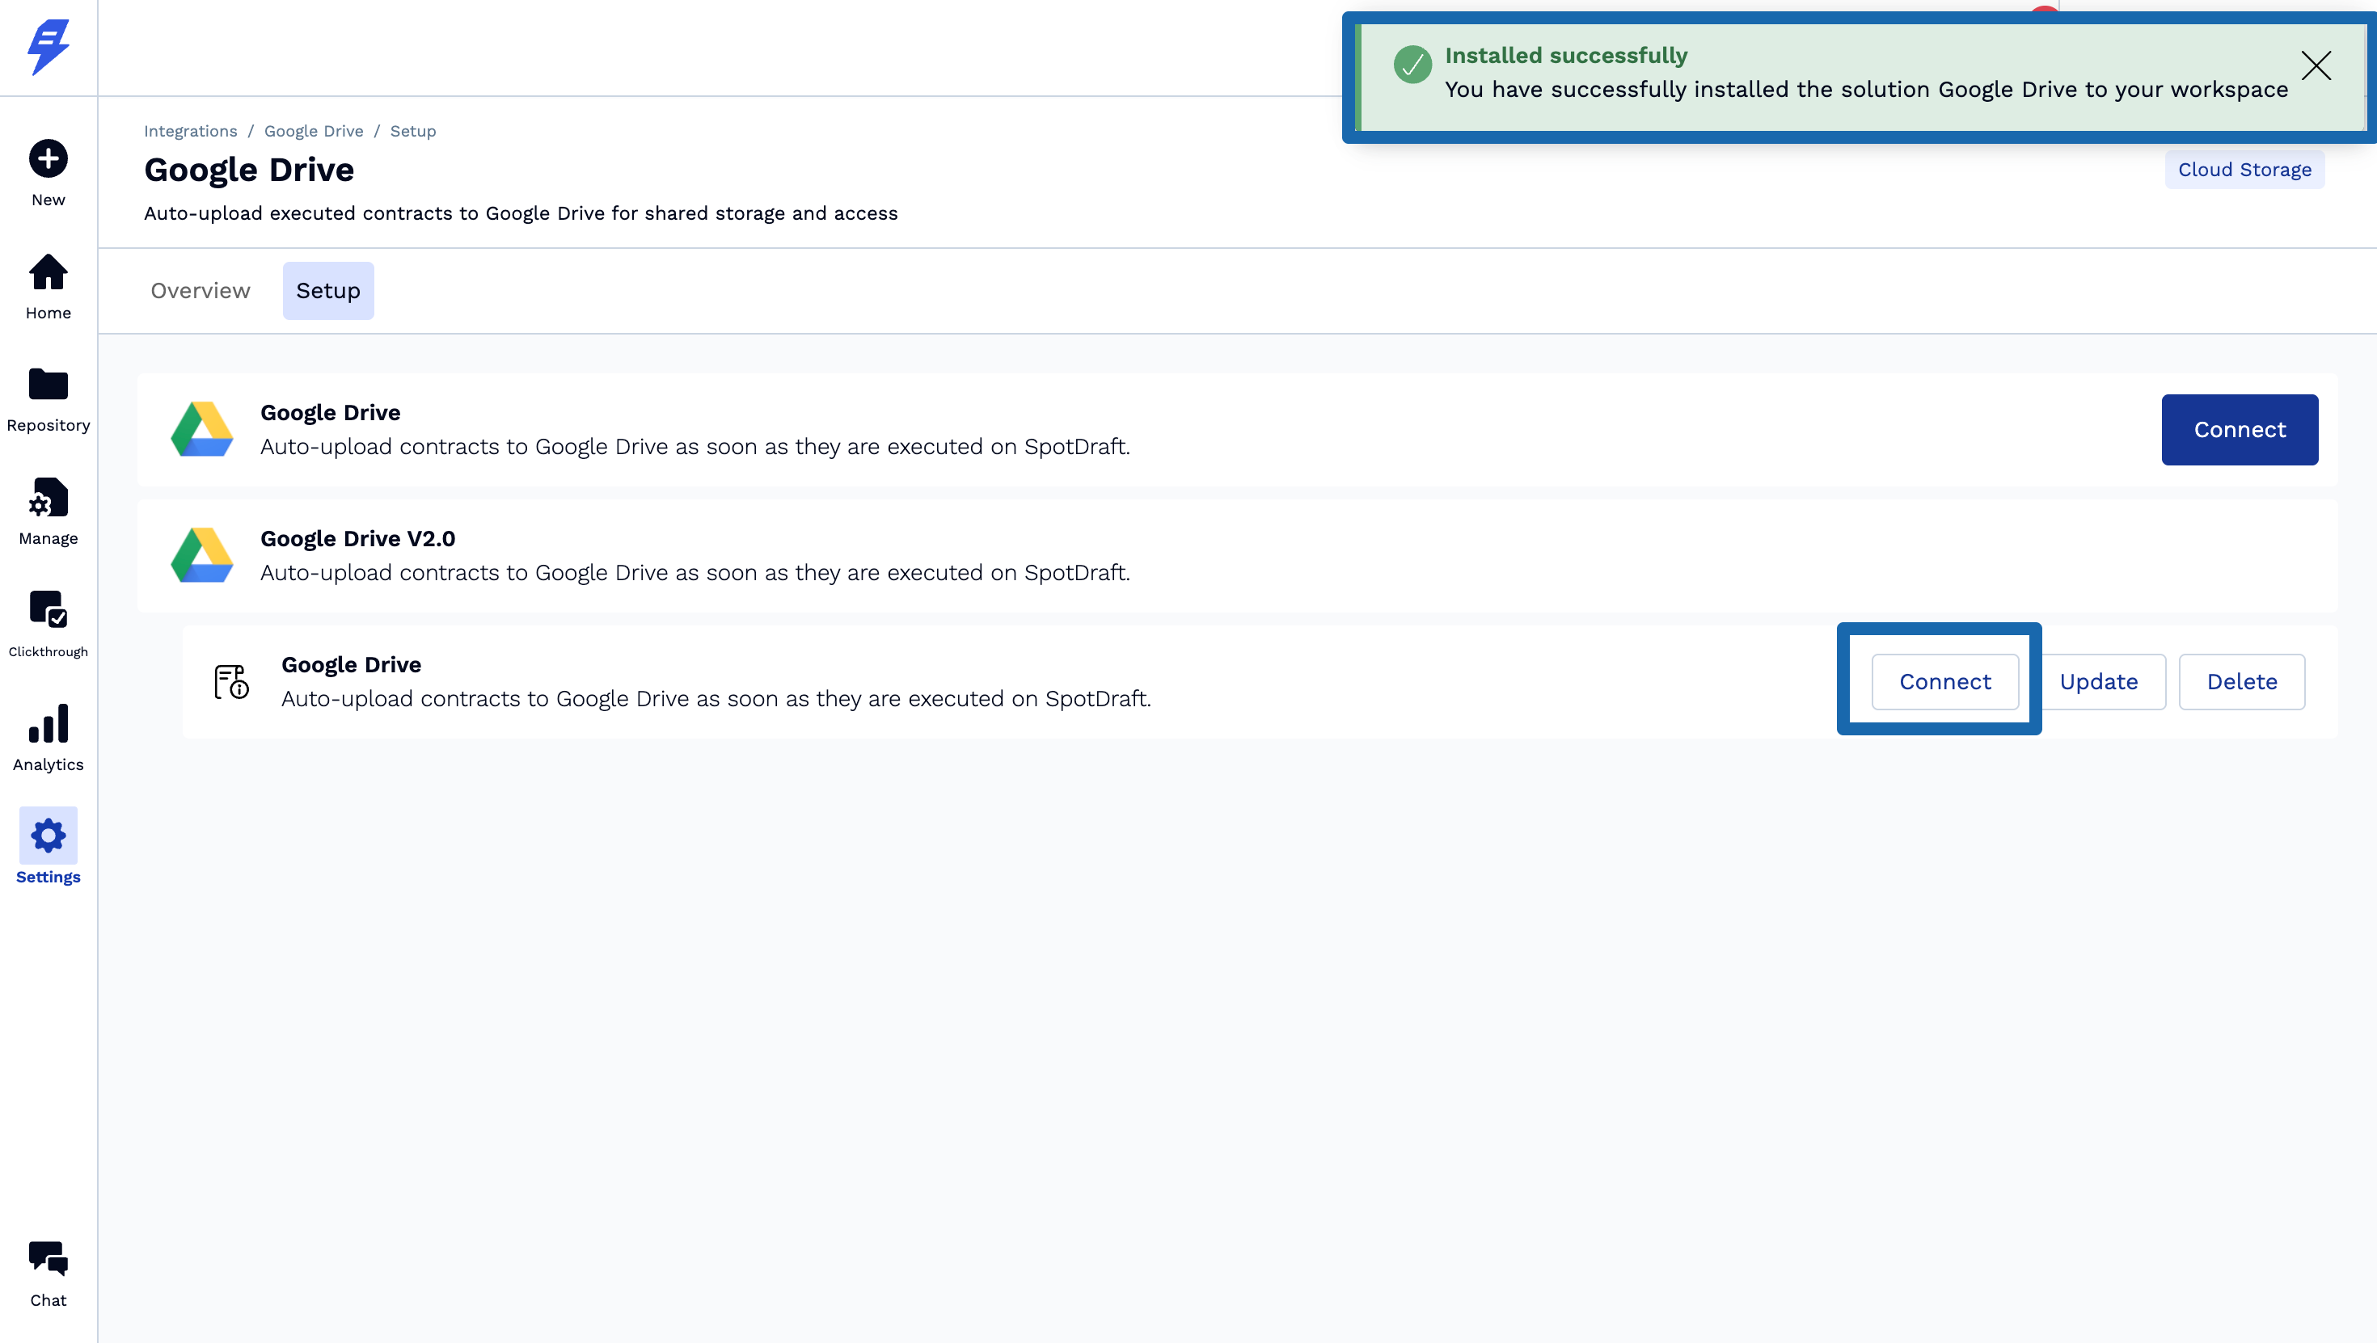This screenshot has width=2377, height=1343.
Task: Open Analytics bar chart icon
Action: pos(48,724)
